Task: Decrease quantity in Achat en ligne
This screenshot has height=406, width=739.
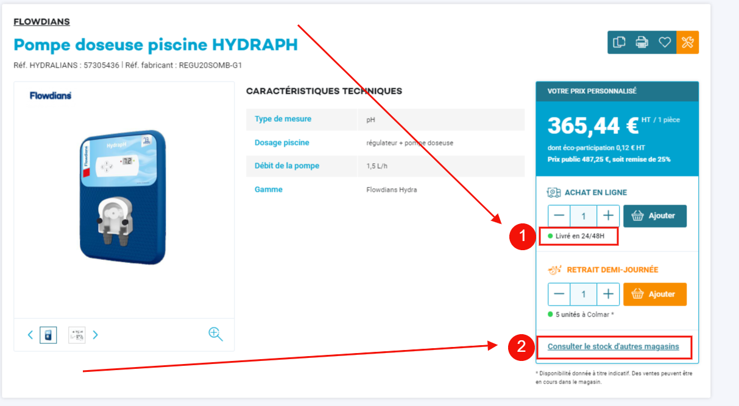Action: (x=559, y=215)
